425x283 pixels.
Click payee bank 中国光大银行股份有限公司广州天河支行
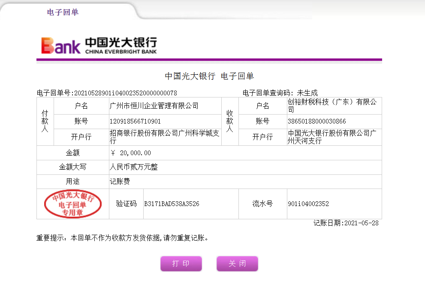coord(332,137)
